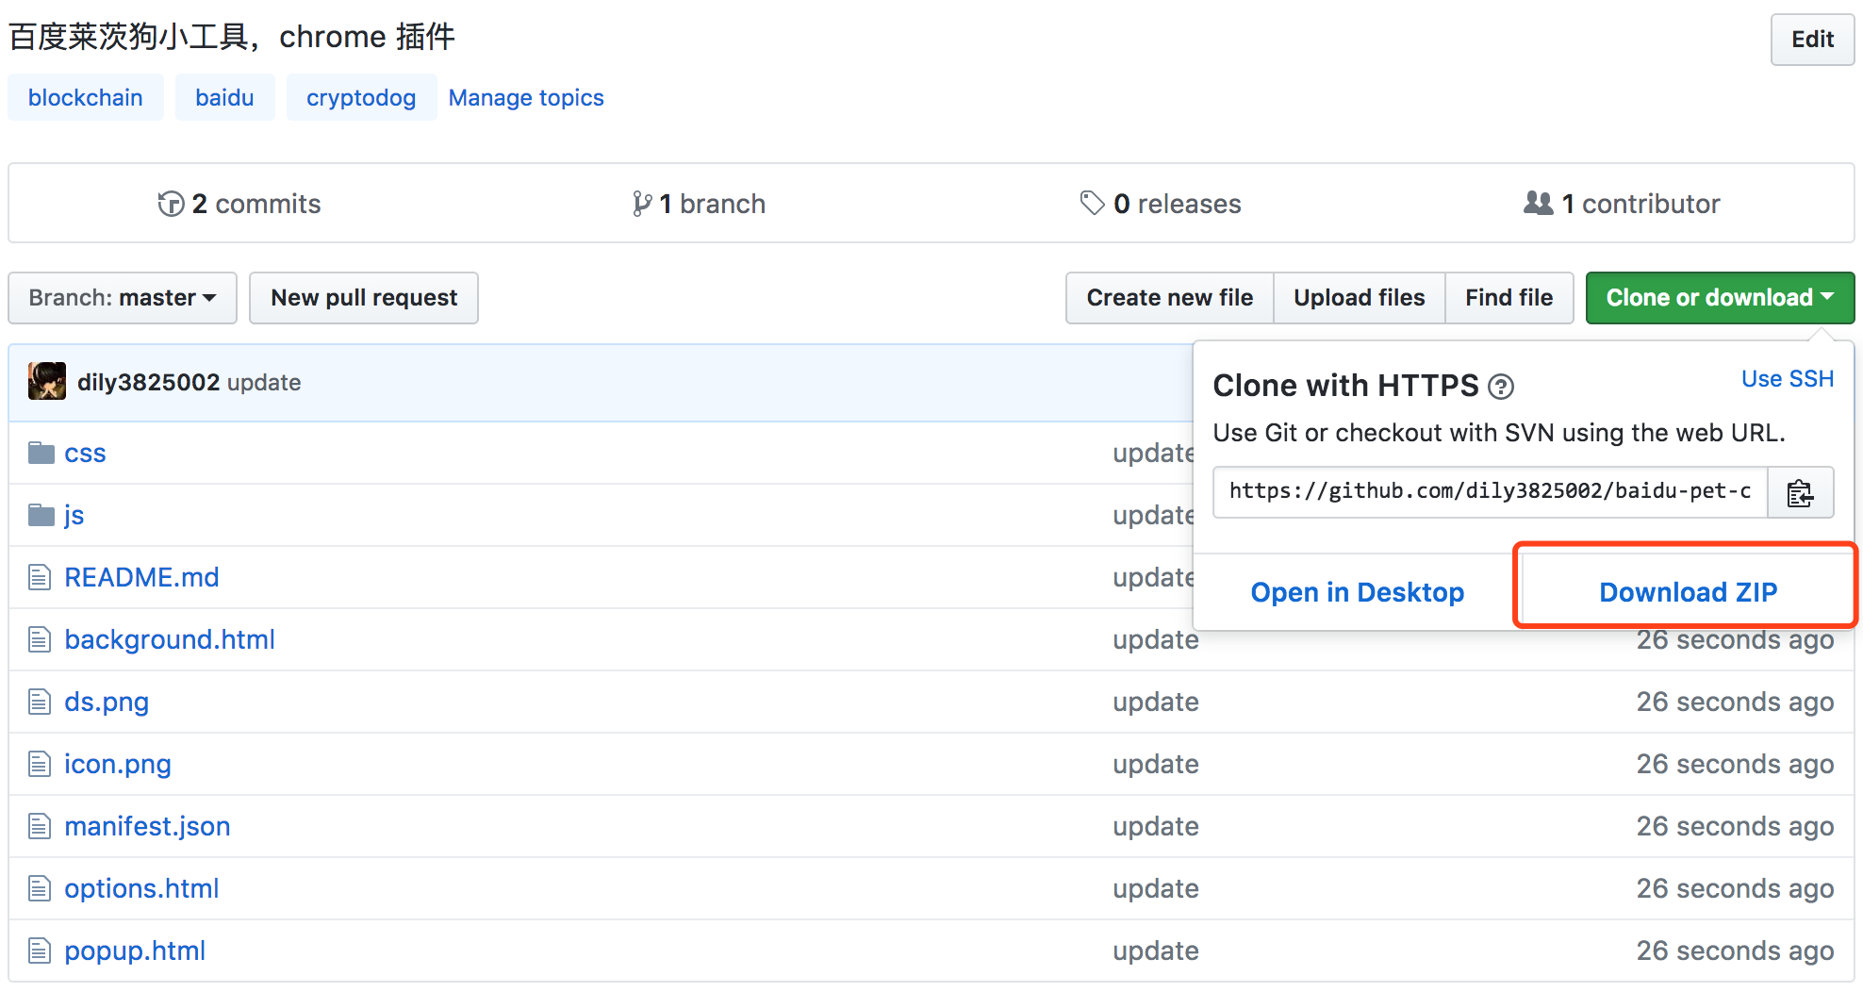Click the New pull request button
The image size is (1863, 992).
click(364, 298)
